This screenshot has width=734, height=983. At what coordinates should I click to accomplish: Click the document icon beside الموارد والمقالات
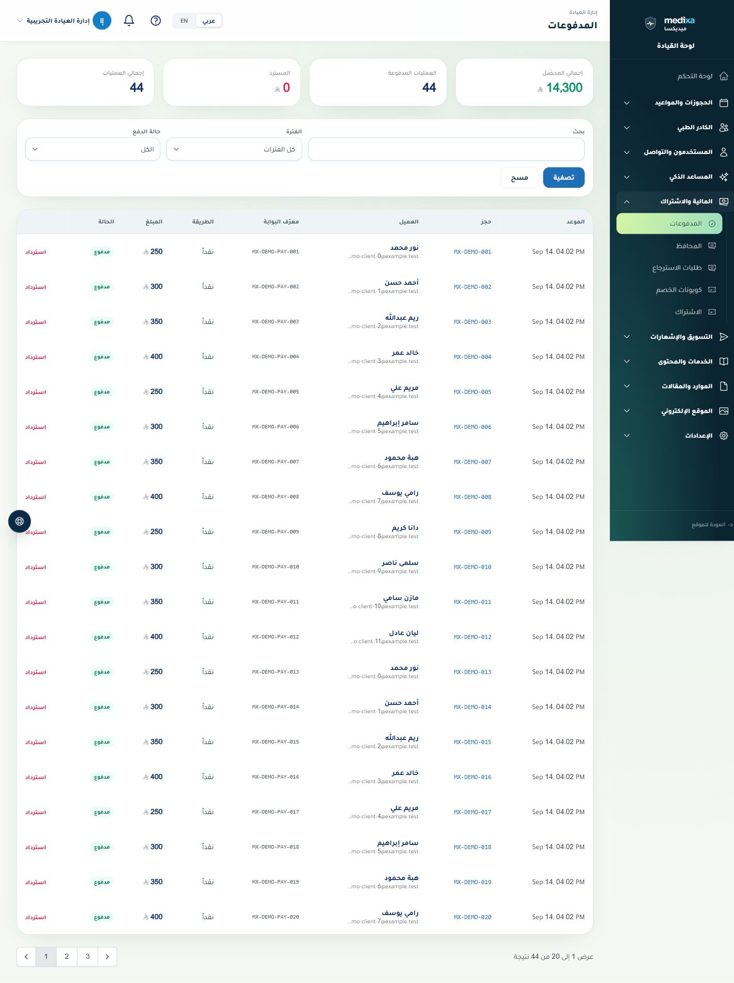tap(724, 386)
